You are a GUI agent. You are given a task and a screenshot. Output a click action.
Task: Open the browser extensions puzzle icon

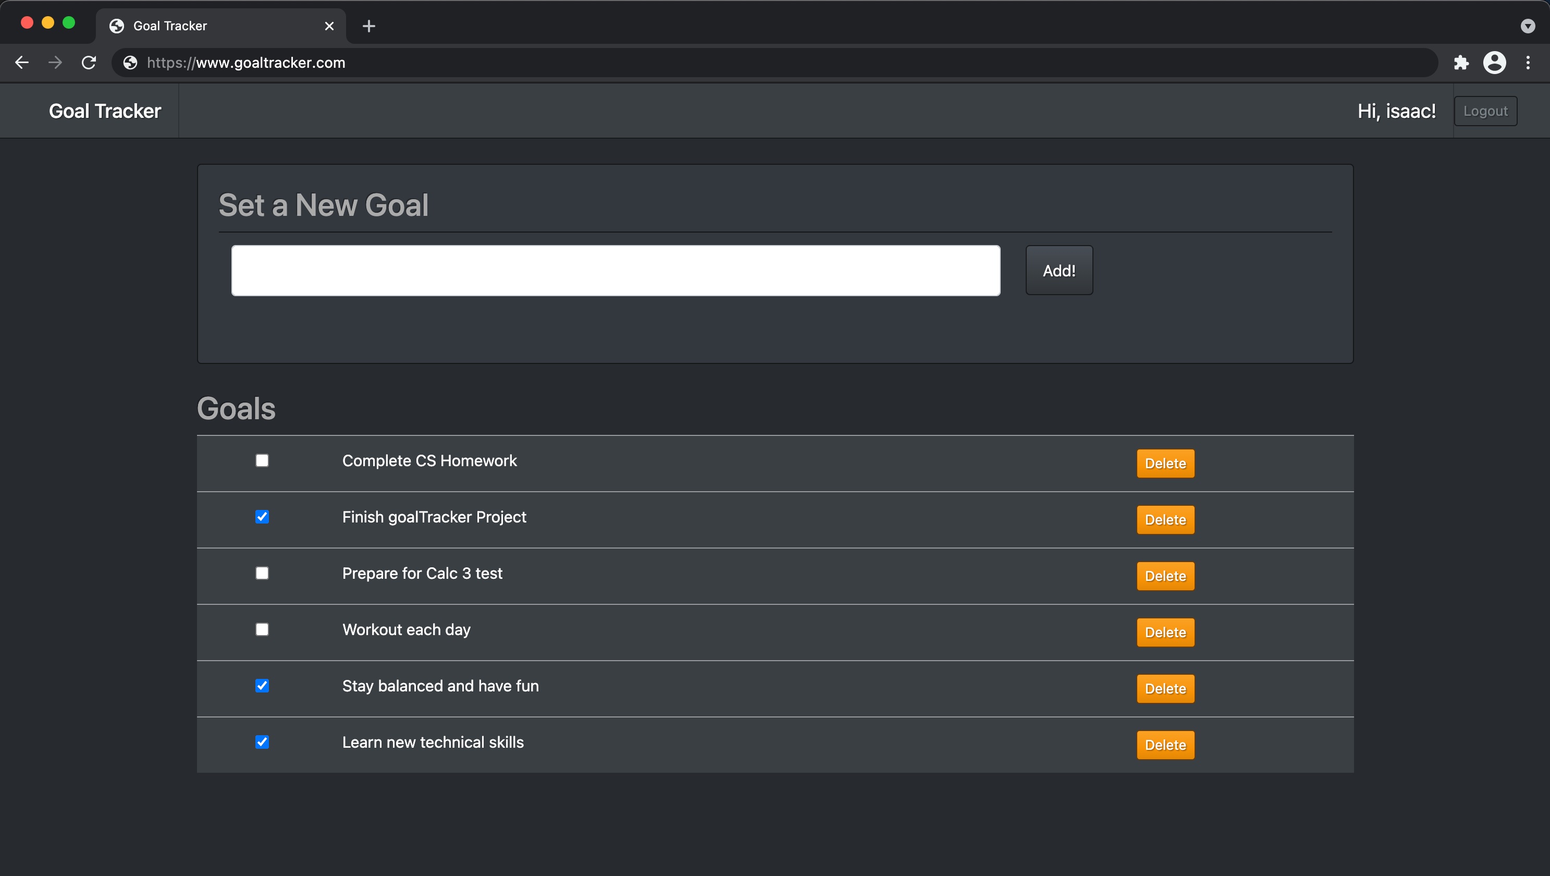(1462, 63)
